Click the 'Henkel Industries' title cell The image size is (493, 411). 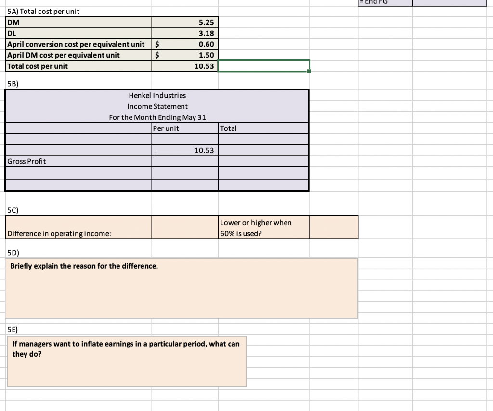(x=157, y=95)
